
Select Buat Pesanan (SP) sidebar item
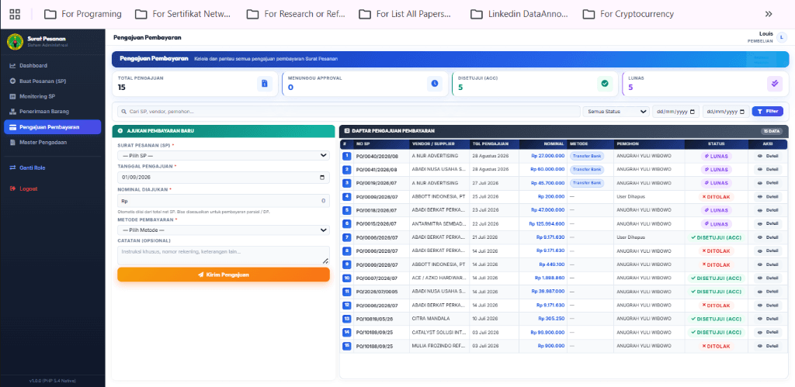(x=38, y=81)
